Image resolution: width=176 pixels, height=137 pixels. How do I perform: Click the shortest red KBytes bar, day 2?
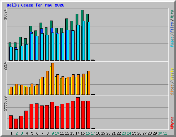16,124
